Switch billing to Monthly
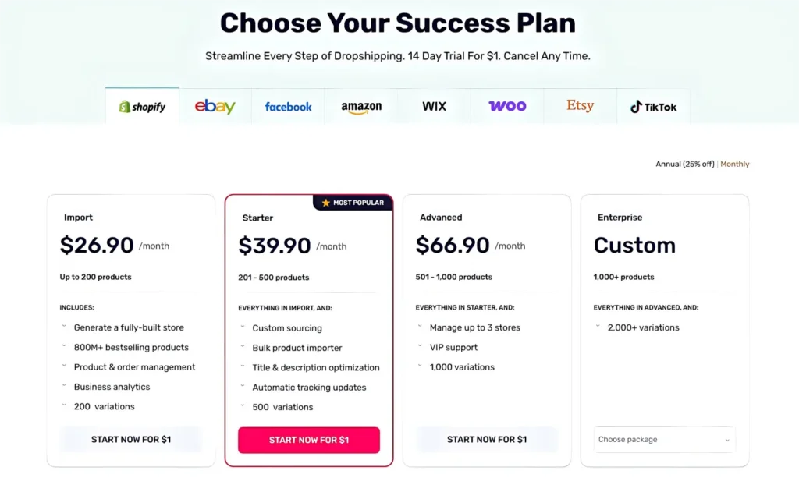This screenshot has width=799, height=499. [735, 165]
